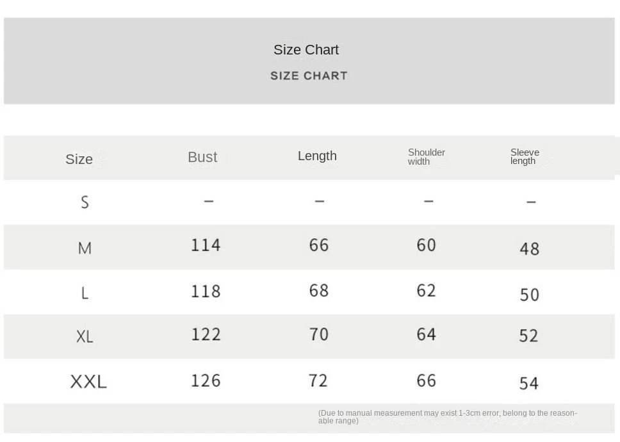Click bust value 114 for size M
Image resolution: width=620 pixels, height=442 pixels.
click(206, 245)
